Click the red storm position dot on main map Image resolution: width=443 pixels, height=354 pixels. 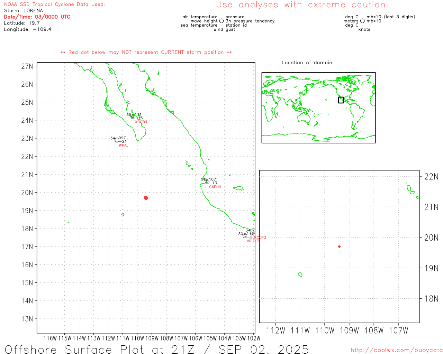coord(146,198)
